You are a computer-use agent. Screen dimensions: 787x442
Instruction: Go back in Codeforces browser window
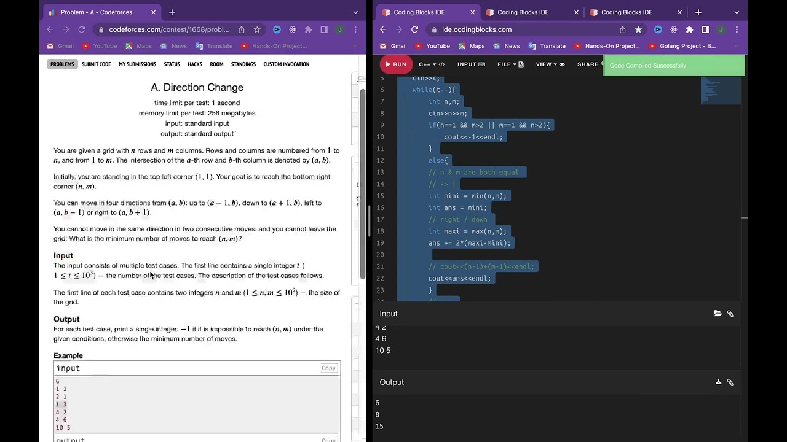pos(50,29)
